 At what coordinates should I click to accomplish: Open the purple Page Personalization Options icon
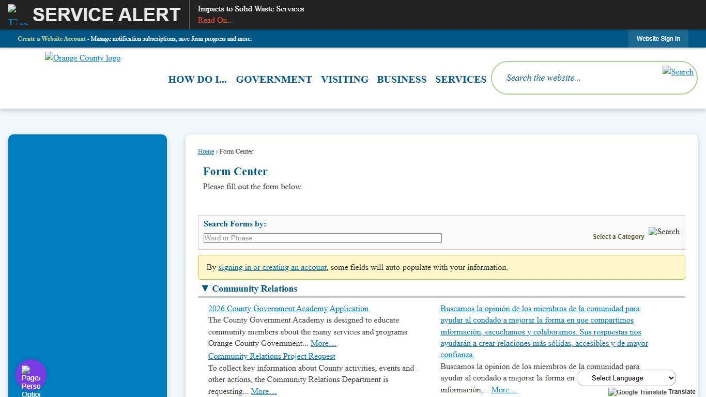click(x=31, y=375)
